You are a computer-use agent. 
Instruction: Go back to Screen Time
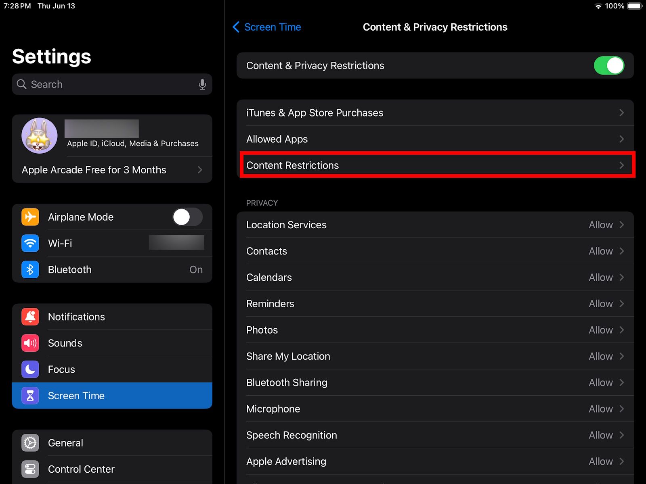[267, 27]
